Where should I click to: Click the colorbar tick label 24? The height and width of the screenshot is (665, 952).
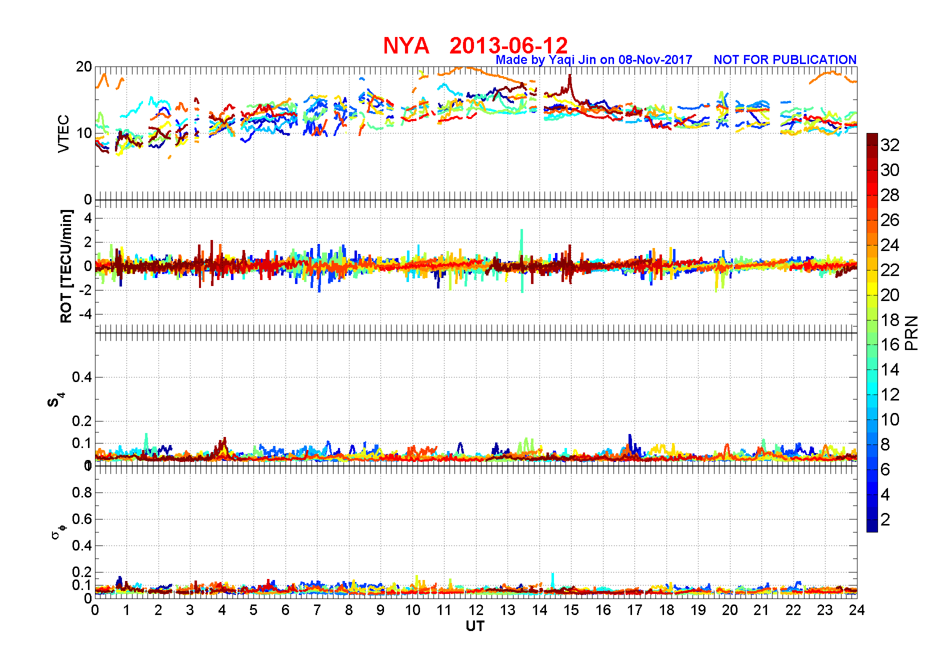coord(890,245)
